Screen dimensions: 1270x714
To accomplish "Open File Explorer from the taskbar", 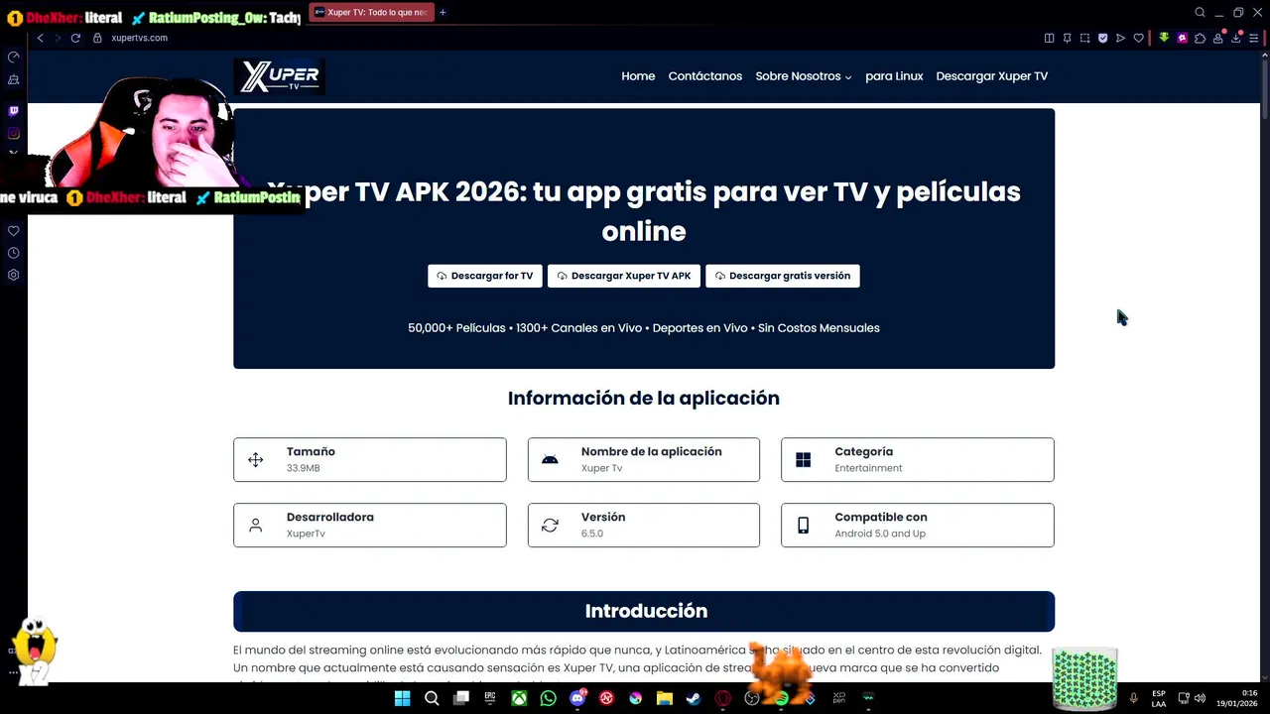I will (x=665, y=698).
